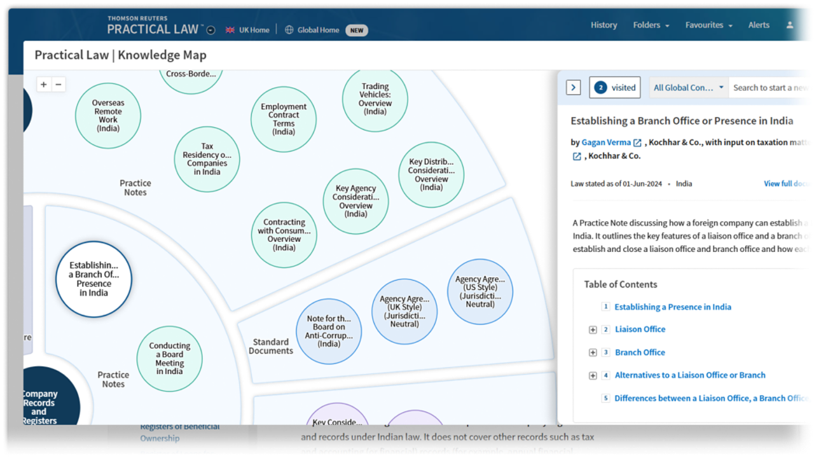Select the Conducting a Board Meeting node
Viewport: 814px width, 458px height.
pos(170,359)
